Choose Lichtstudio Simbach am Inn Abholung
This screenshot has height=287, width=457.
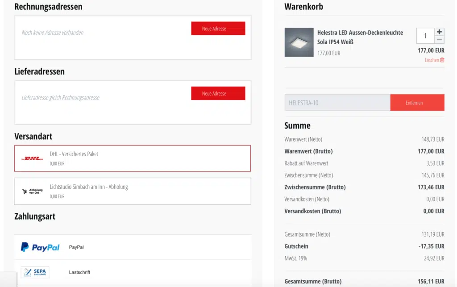(133, 191)
